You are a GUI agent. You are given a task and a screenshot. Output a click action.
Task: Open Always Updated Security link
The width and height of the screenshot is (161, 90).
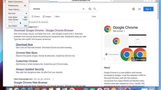(30, 69)
